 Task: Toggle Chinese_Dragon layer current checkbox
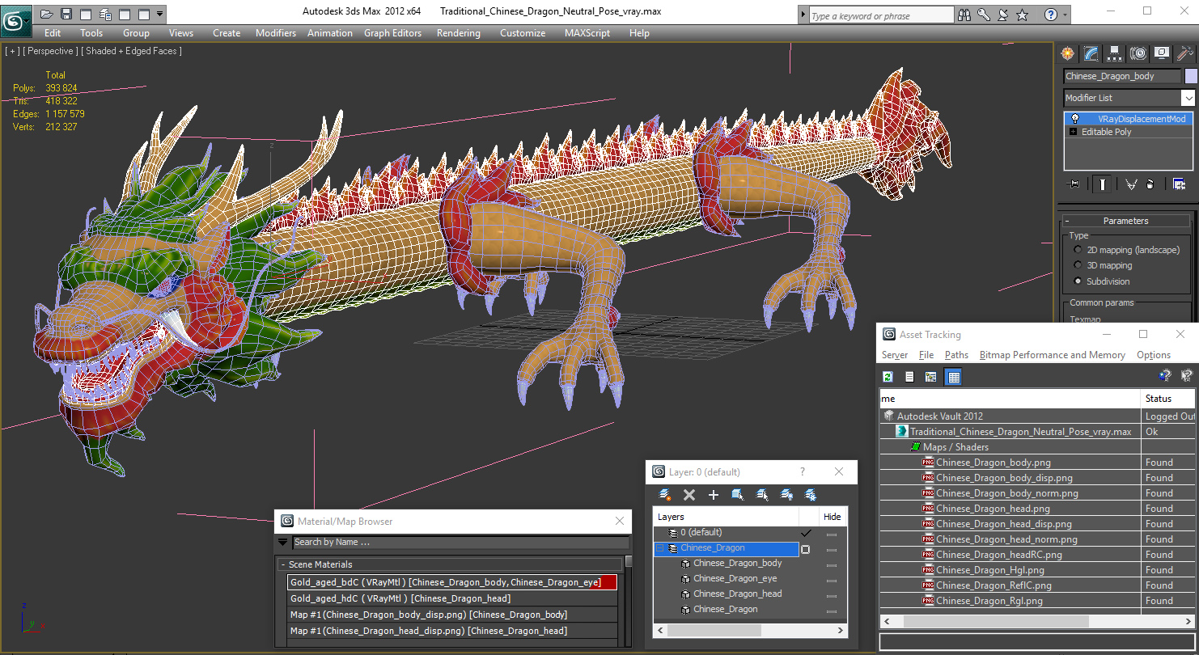tap(805, 548)
